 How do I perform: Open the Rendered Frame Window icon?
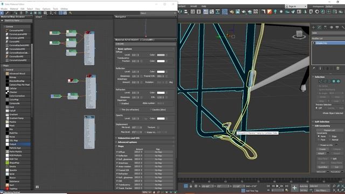click(238, 12)
